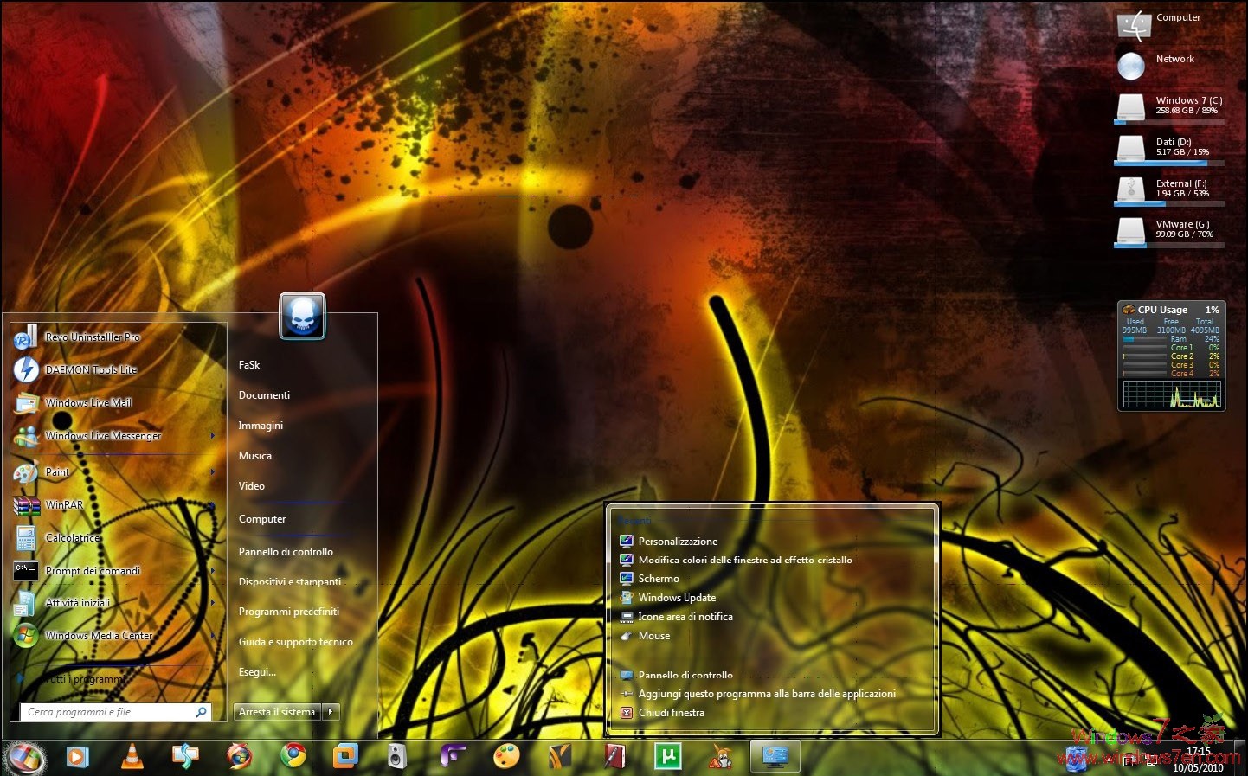1248x776 pixels.
Task: Click the Cerca programmi e file search box
Action: pyautogui.click(x=108, y=712)
